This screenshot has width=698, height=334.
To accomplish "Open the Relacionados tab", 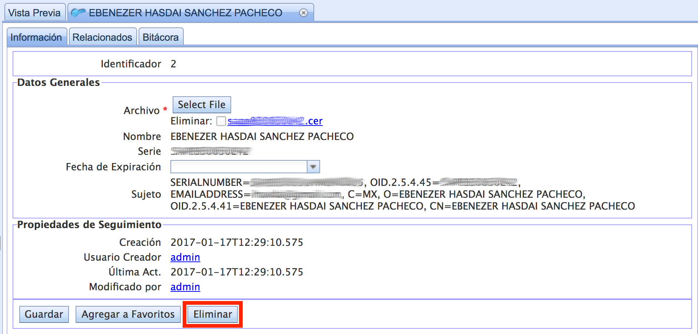I will (102, 37).
